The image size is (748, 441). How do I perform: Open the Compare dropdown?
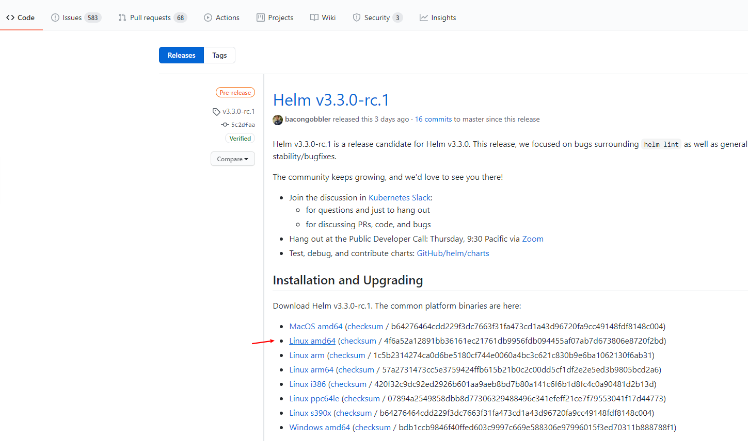[x=232, y=159]
